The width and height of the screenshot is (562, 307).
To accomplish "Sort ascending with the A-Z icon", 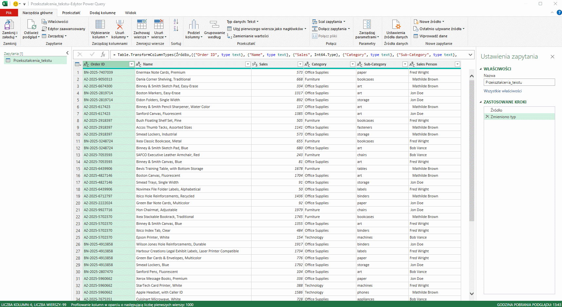I will 176,22.
